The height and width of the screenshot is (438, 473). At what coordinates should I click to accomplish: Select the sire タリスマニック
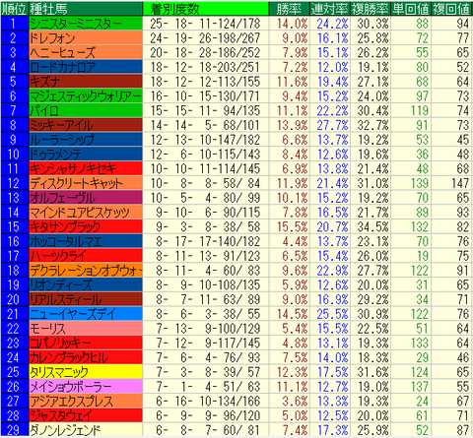tap(86, 372)
